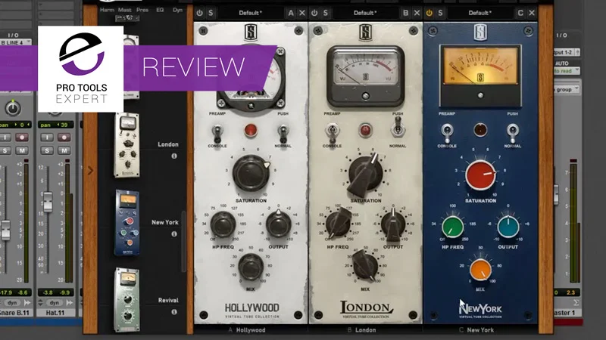Click the London Mix knob
Screen dimensions: 606x340
[365, 265]
